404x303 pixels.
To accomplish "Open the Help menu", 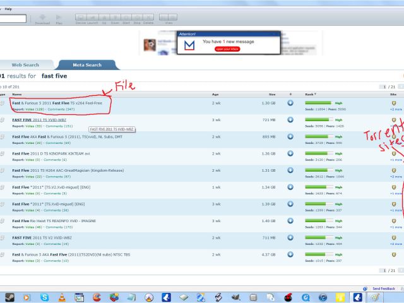I will pos(8,9).
